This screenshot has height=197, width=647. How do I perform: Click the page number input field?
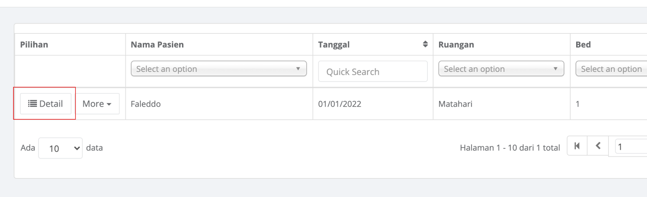pyautogui.click(x=631, y=147)
